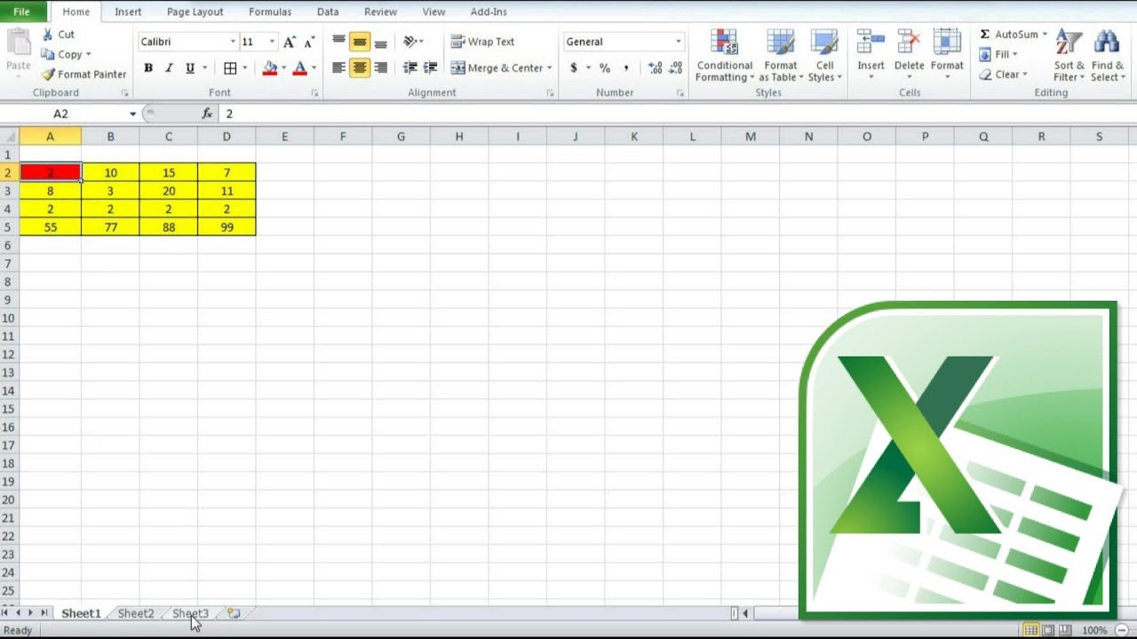Apply the red Font Color

300,68
